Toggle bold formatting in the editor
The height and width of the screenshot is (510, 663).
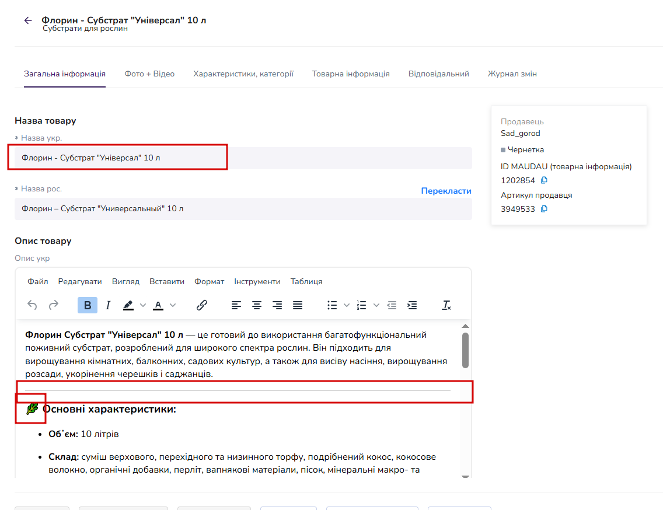coord(88,305)
